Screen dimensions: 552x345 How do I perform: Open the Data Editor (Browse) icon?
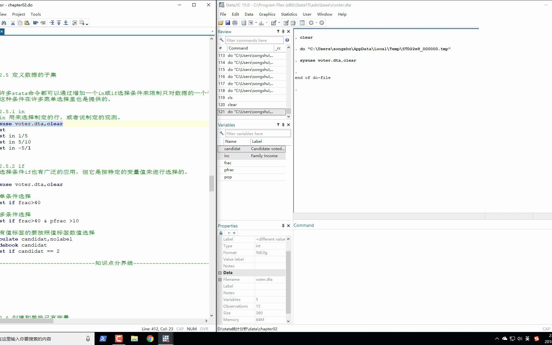pyautogui.click(x=293, y=23)
